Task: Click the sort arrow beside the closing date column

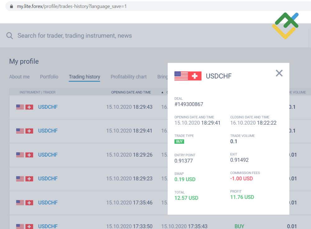Action: [x=162, y=92]
